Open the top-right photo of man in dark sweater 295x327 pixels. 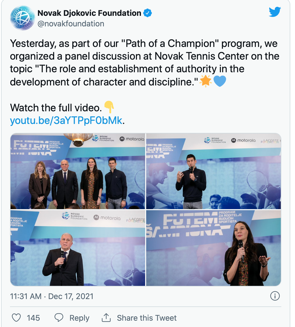coord(213,171)
